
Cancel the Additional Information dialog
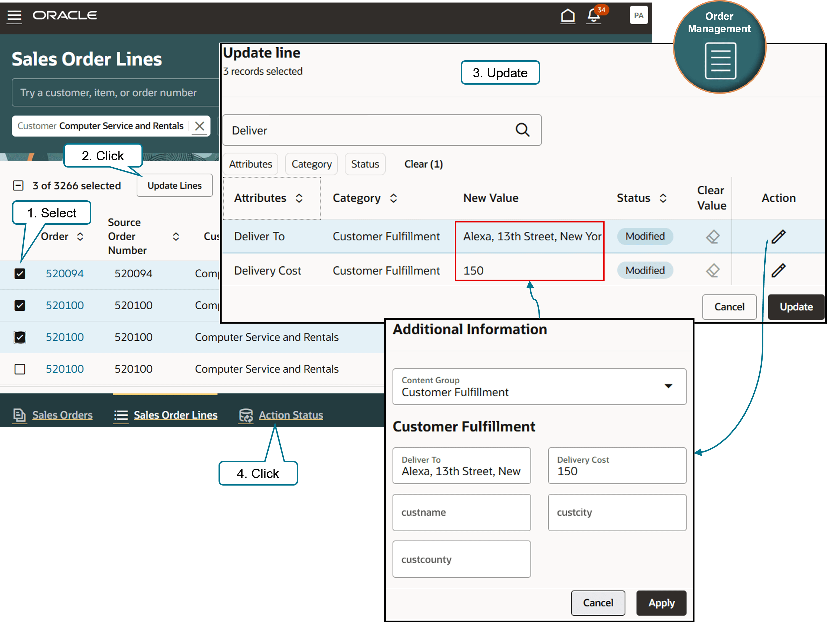(x=598, y=603)
